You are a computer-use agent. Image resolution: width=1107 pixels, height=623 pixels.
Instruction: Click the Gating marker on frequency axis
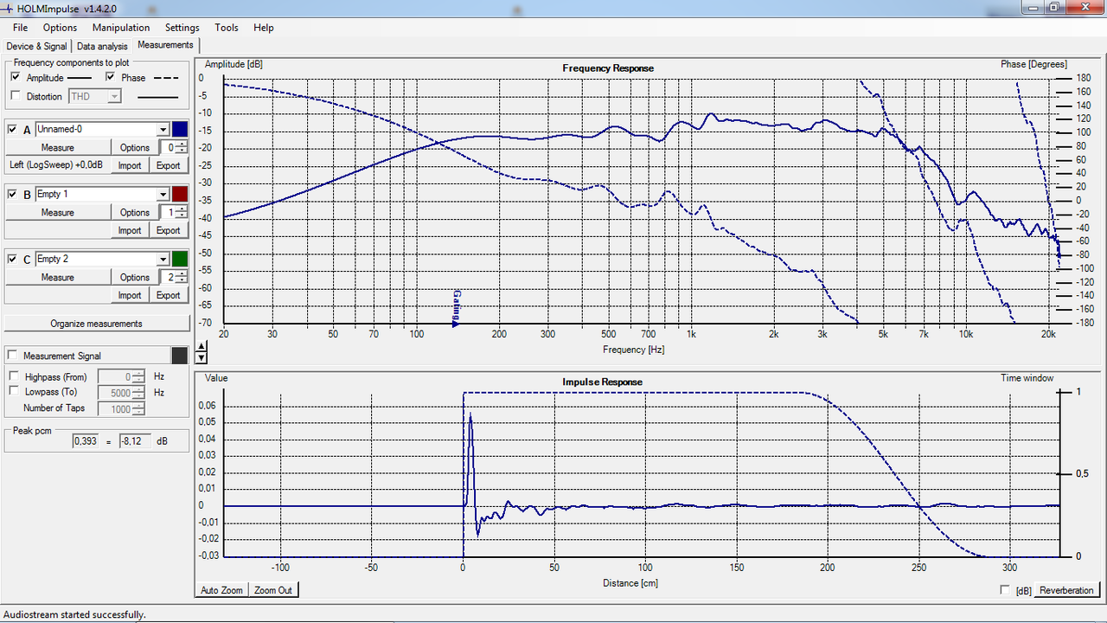(x=456, y=308)
